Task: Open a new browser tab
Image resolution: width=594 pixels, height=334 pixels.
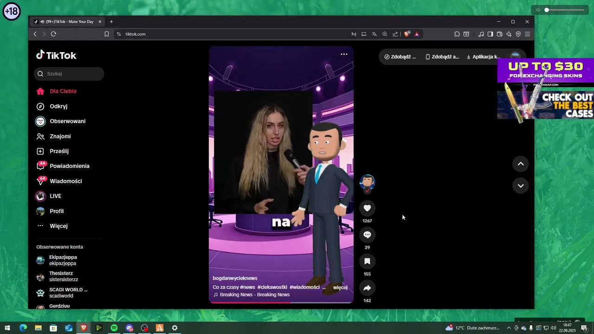Action: coord(111,21)
